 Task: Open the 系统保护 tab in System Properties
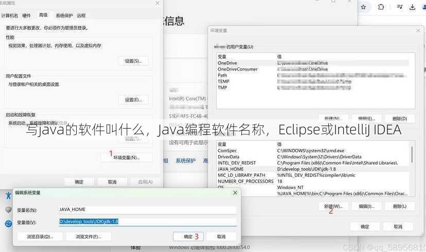point(64,15)
